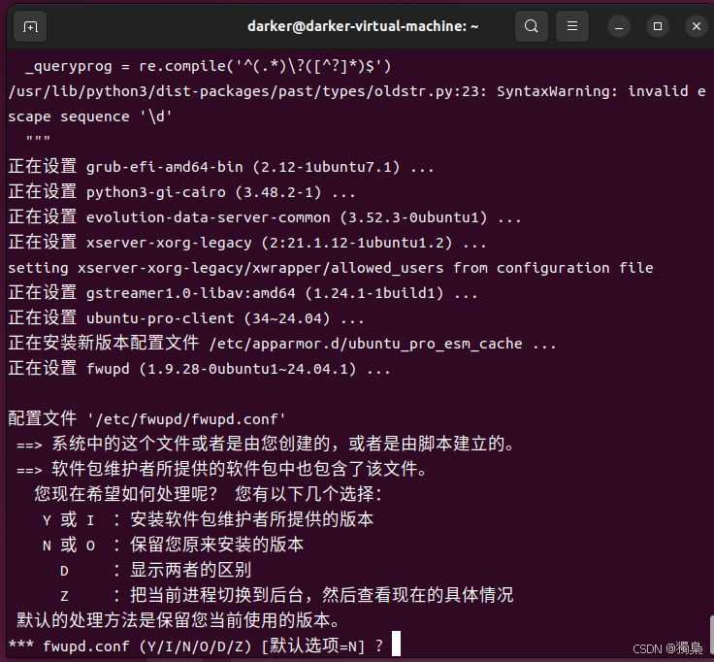Click the scrollbar at the terminal edge
The width and height of the screenshot is (714, 662).
(x=711, y=638)
